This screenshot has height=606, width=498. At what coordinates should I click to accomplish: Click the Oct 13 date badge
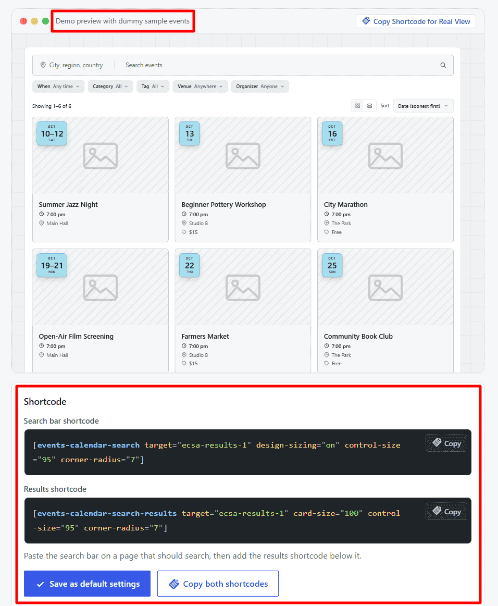coord(189,133)
